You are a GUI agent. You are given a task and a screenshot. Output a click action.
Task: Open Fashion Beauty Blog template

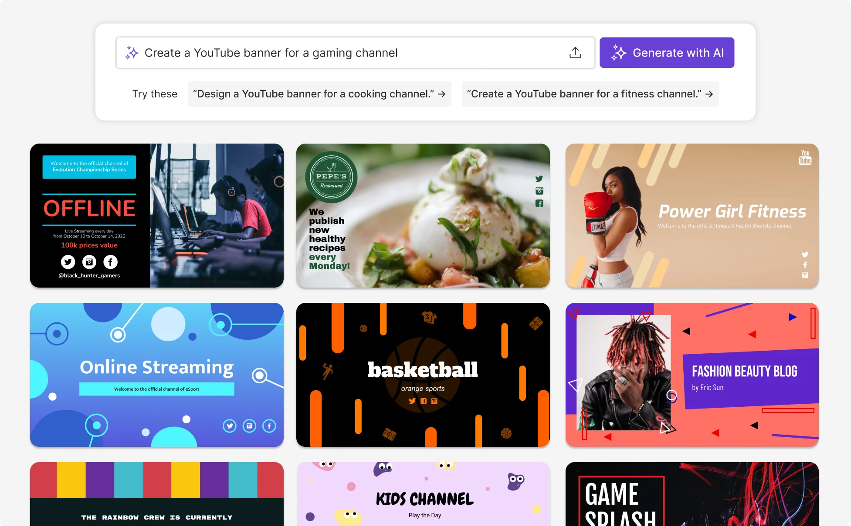pyautogui.click(x=692, y=375)
